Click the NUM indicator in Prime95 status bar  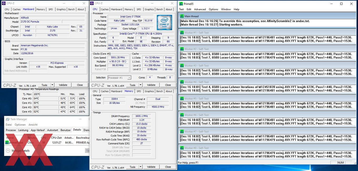click(x=341, y=163)
